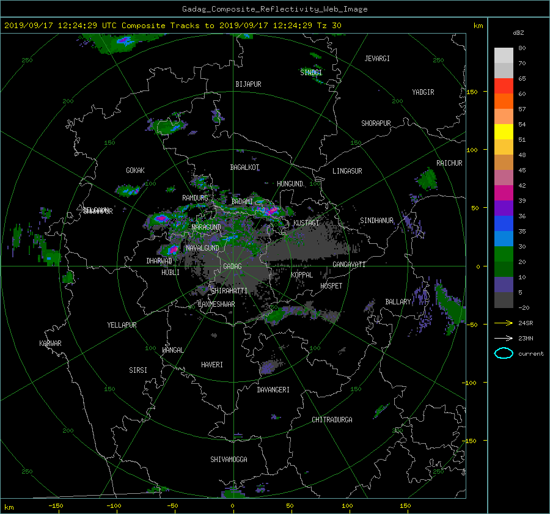Click the purple 36 dBZ legend swatch

504,208
